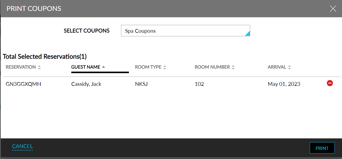Remove the Cassidy reservation with the red minus icon

point(330,83)
